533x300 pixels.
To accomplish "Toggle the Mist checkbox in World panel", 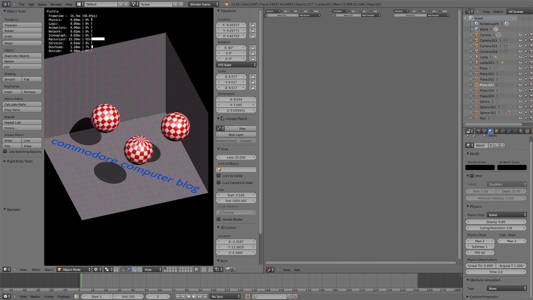I will 472,176.
